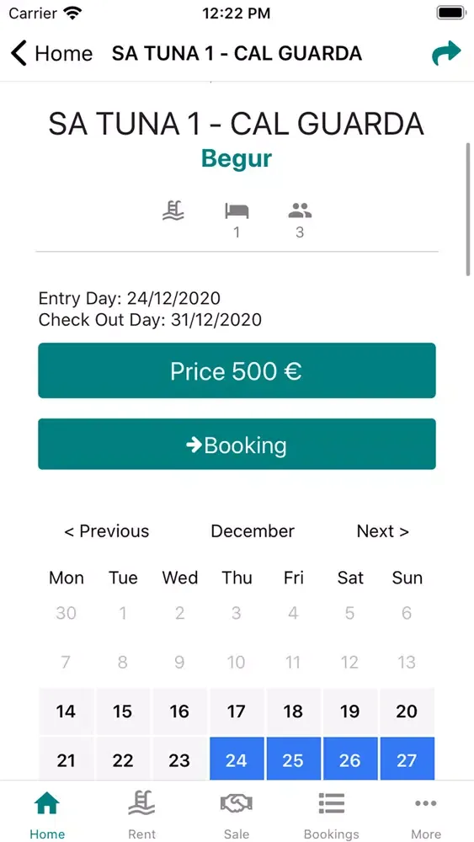
Task: Select December 14 in the calendar
Action: tap(66, 711)
